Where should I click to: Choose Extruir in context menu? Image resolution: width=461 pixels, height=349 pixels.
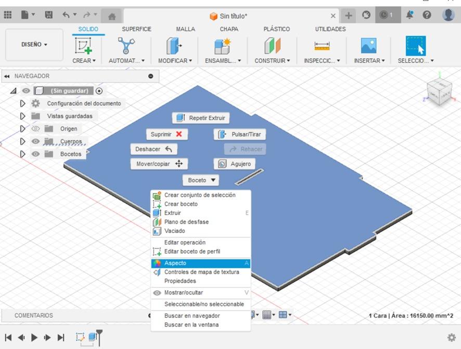201,213
